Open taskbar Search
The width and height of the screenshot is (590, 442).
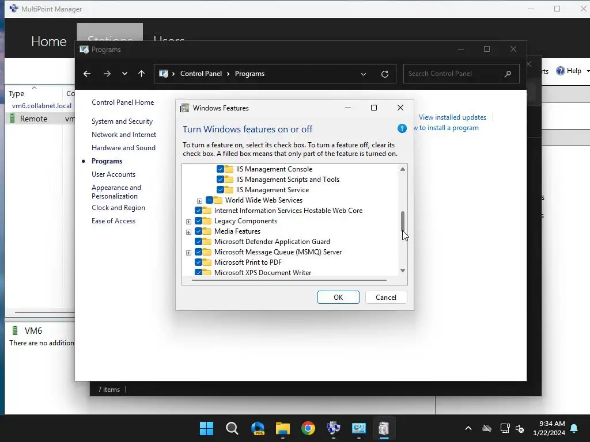click(232, 428)
